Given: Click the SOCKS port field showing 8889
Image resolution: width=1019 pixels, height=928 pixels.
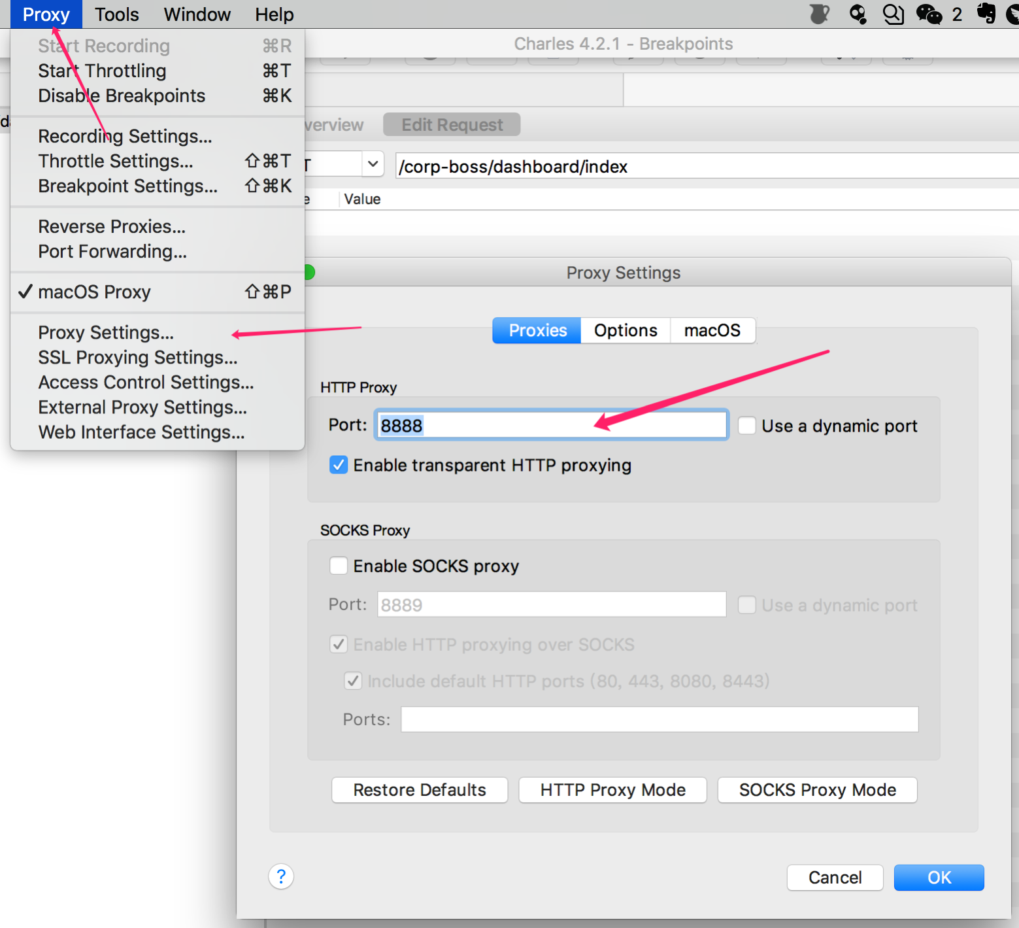Looking at the screenshot, I should 552,604.
